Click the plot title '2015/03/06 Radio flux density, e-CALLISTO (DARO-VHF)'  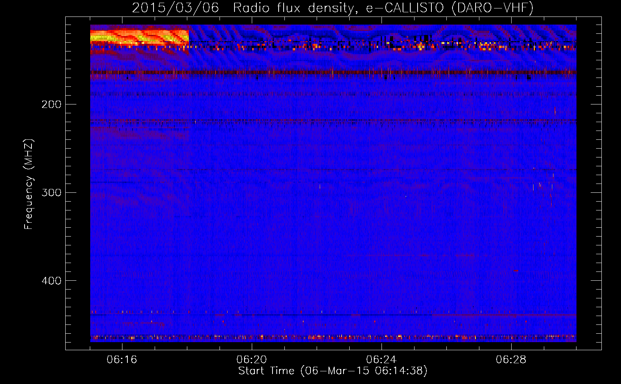(x=333, y=8)
